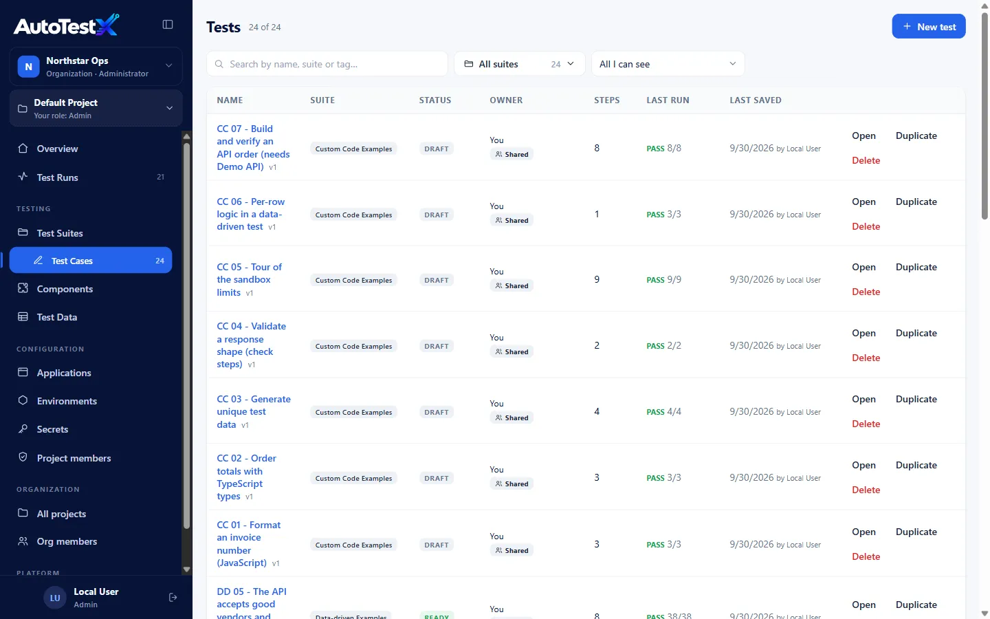The image size is (990, 619).
Task: Click the DRAFT status of CC 01
Action: pos(437,545)
